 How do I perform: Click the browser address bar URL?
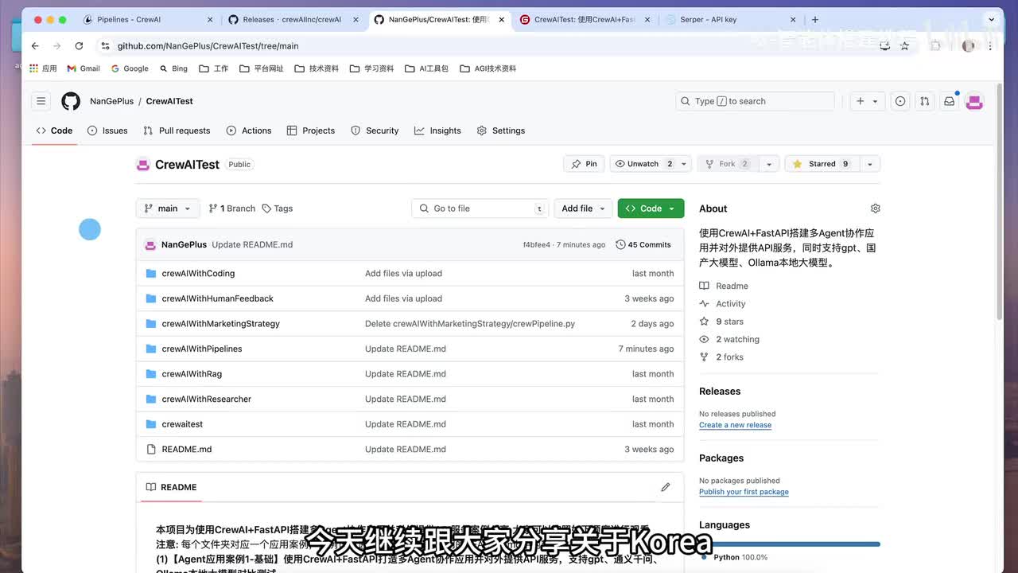(208, 46)
